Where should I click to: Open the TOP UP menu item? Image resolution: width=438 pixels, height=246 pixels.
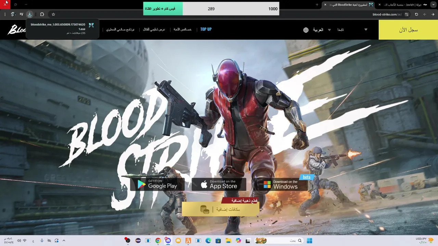[206, 29]
